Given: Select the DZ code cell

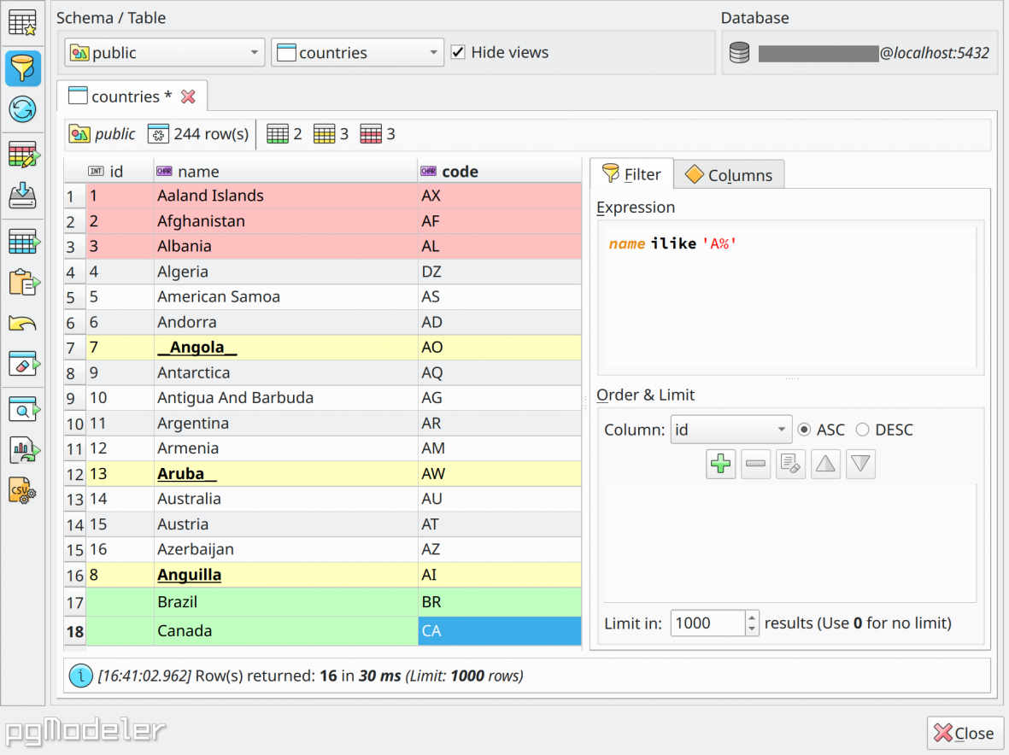Looking at the screenshot, I should click(499, 272).
